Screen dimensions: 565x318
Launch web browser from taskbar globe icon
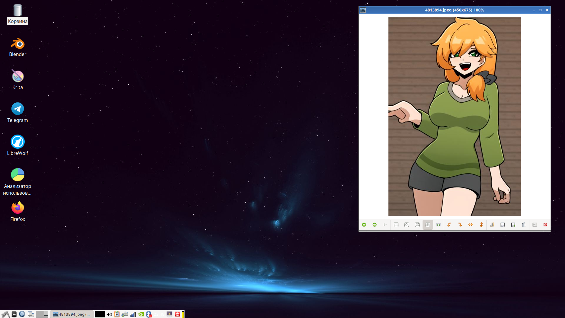[x=22, y=314]
